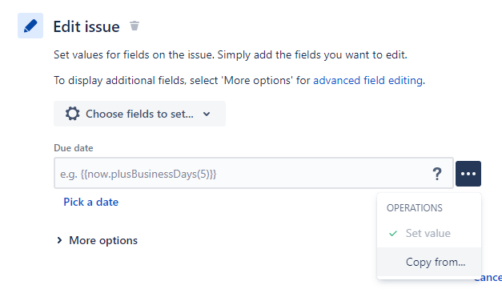
Task: Click the Pick a date link
Action: (91, 202)
